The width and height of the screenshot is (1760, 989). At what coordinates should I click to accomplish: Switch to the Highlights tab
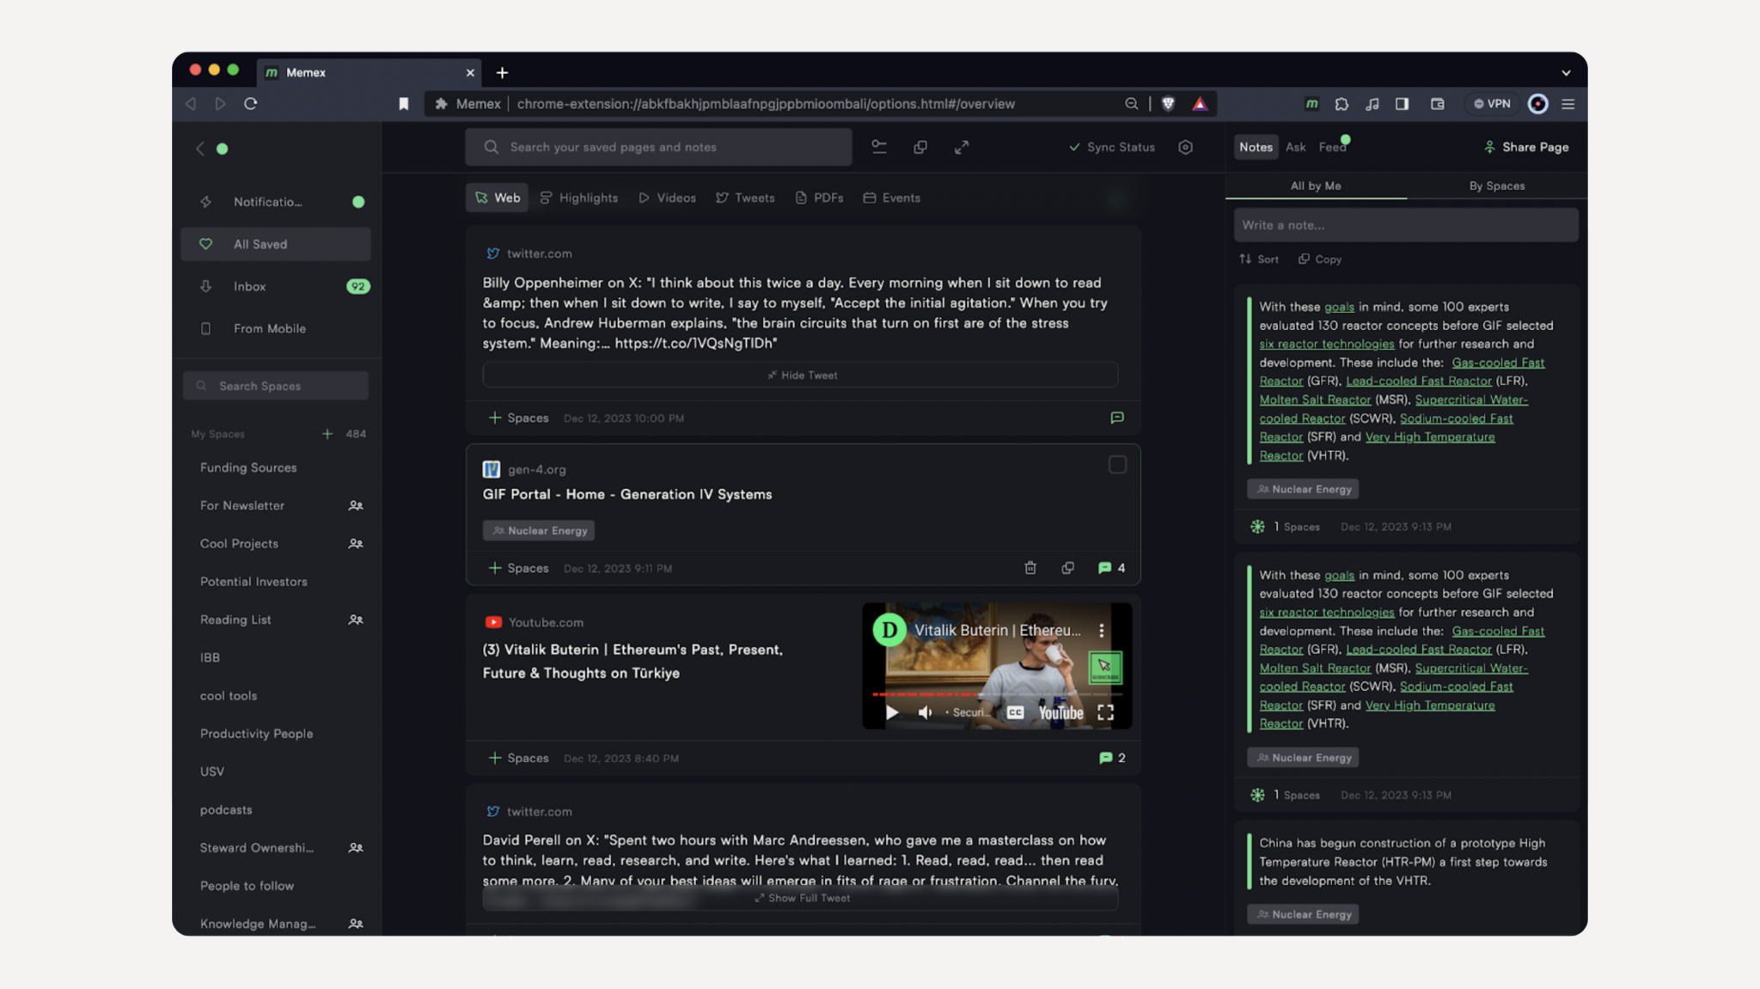[578, 197]
